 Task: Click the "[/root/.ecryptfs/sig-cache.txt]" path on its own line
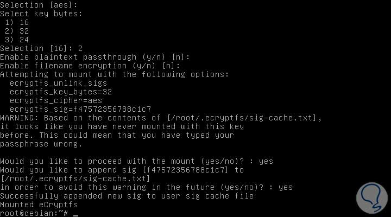click(x=74, y=178)
